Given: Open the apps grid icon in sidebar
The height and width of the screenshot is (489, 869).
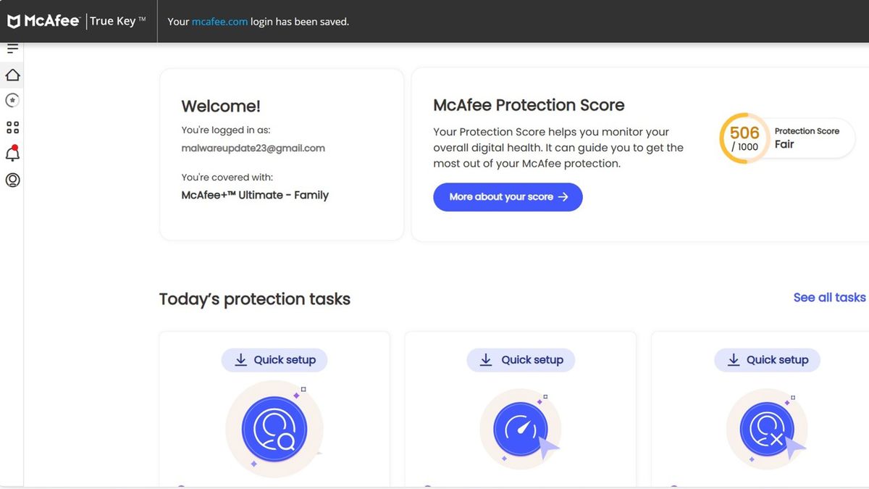Looking at the screenshot, I should pyautogui.click(x=12, y=127).
